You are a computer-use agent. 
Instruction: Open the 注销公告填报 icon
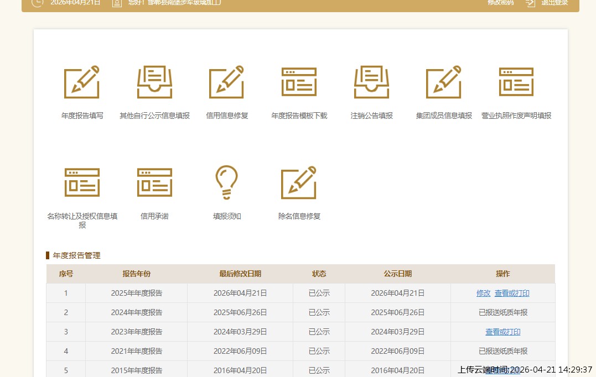click(371, 82)
